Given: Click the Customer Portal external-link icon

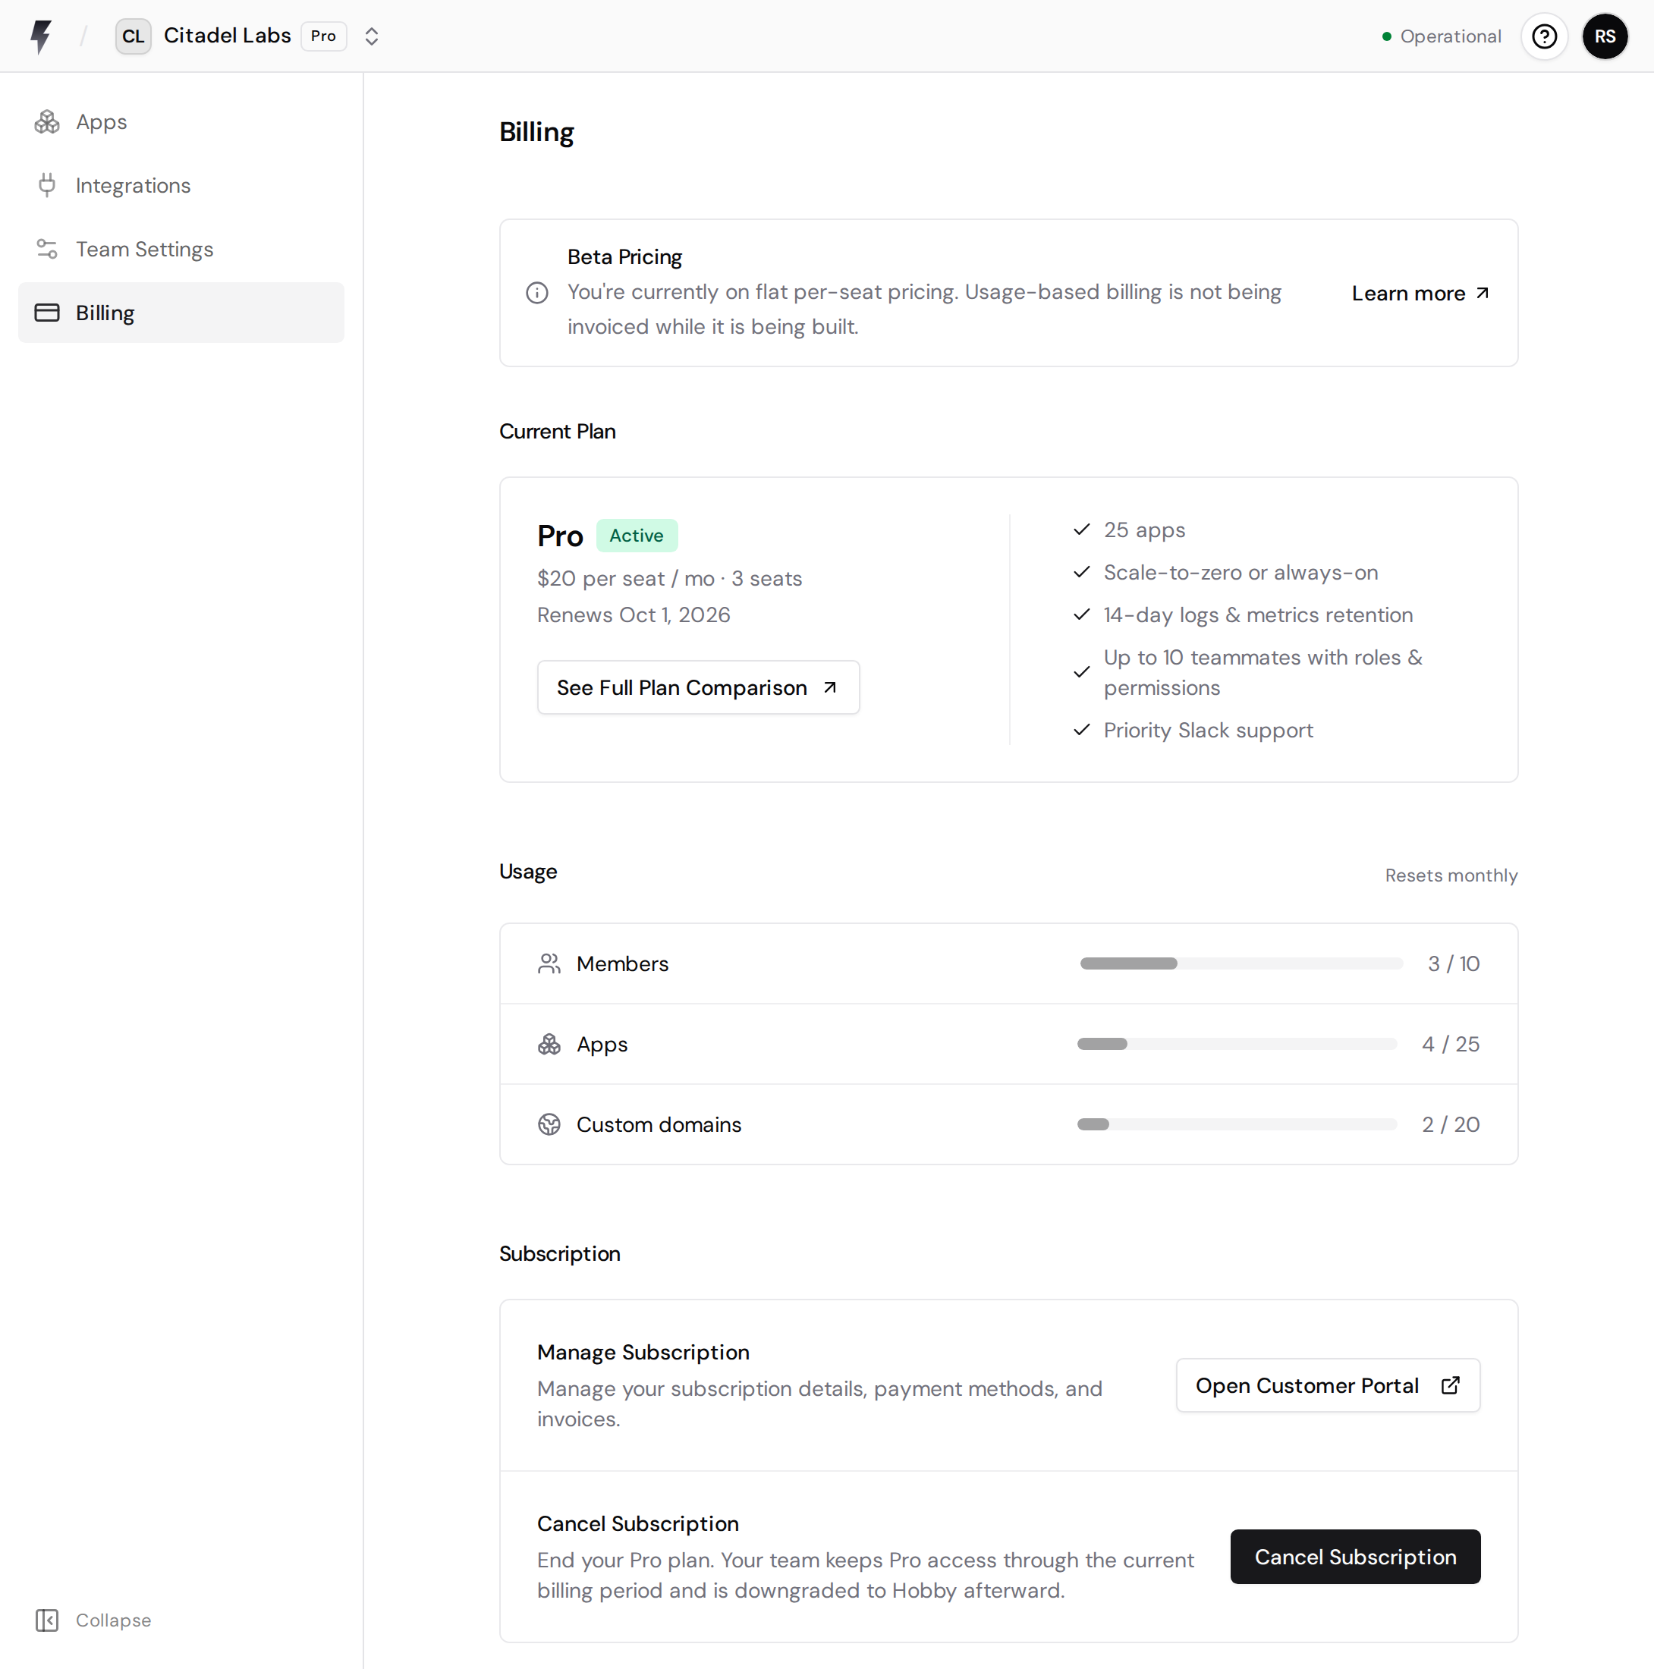Looking at the screenshot, I should coord(1450,1386).
